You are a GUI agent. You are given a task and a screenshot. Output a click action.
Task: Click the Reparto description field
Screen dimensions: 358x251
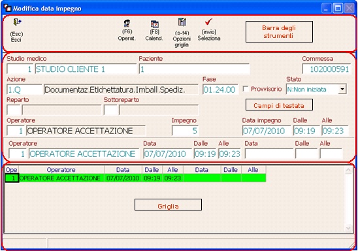[61, 110]
